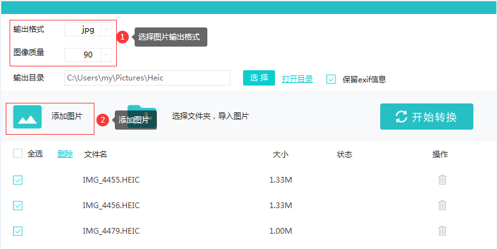The width and height of the screenshot is (497, 249).
Task: Open the 打开目录 link
Action: pos(297,79)
